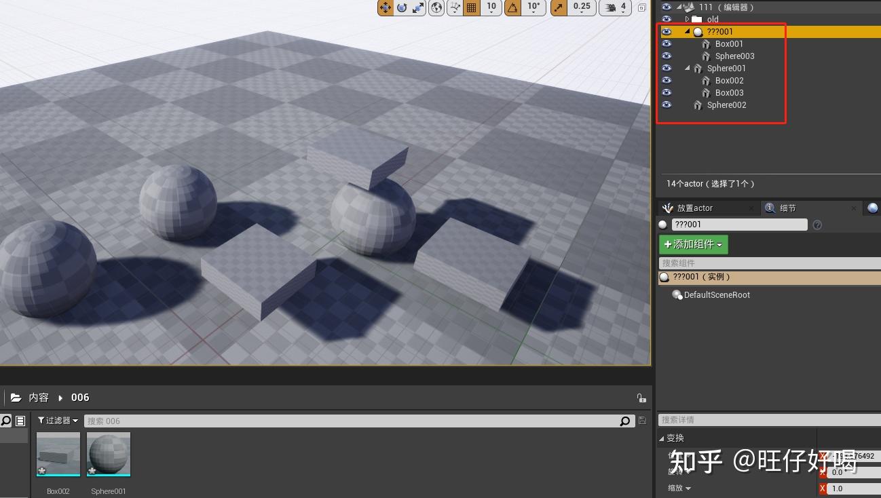Hide Box001 with its eye toggle
Screen dimensions: 881x498
tap(667, 43)
